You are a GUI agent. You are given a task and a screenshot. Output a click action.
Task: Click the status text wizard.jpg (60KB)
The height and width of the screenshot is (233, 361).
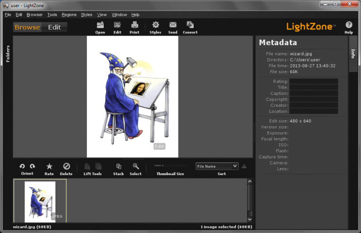tap(32, 227)
